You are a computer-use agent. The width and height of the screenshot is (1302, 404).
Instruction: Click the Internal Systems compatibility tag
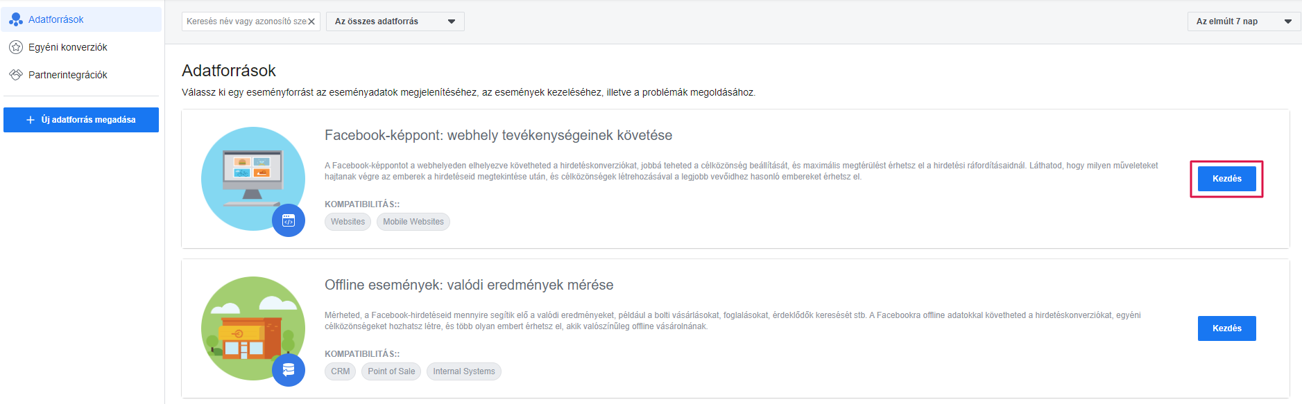click(464, 371)
